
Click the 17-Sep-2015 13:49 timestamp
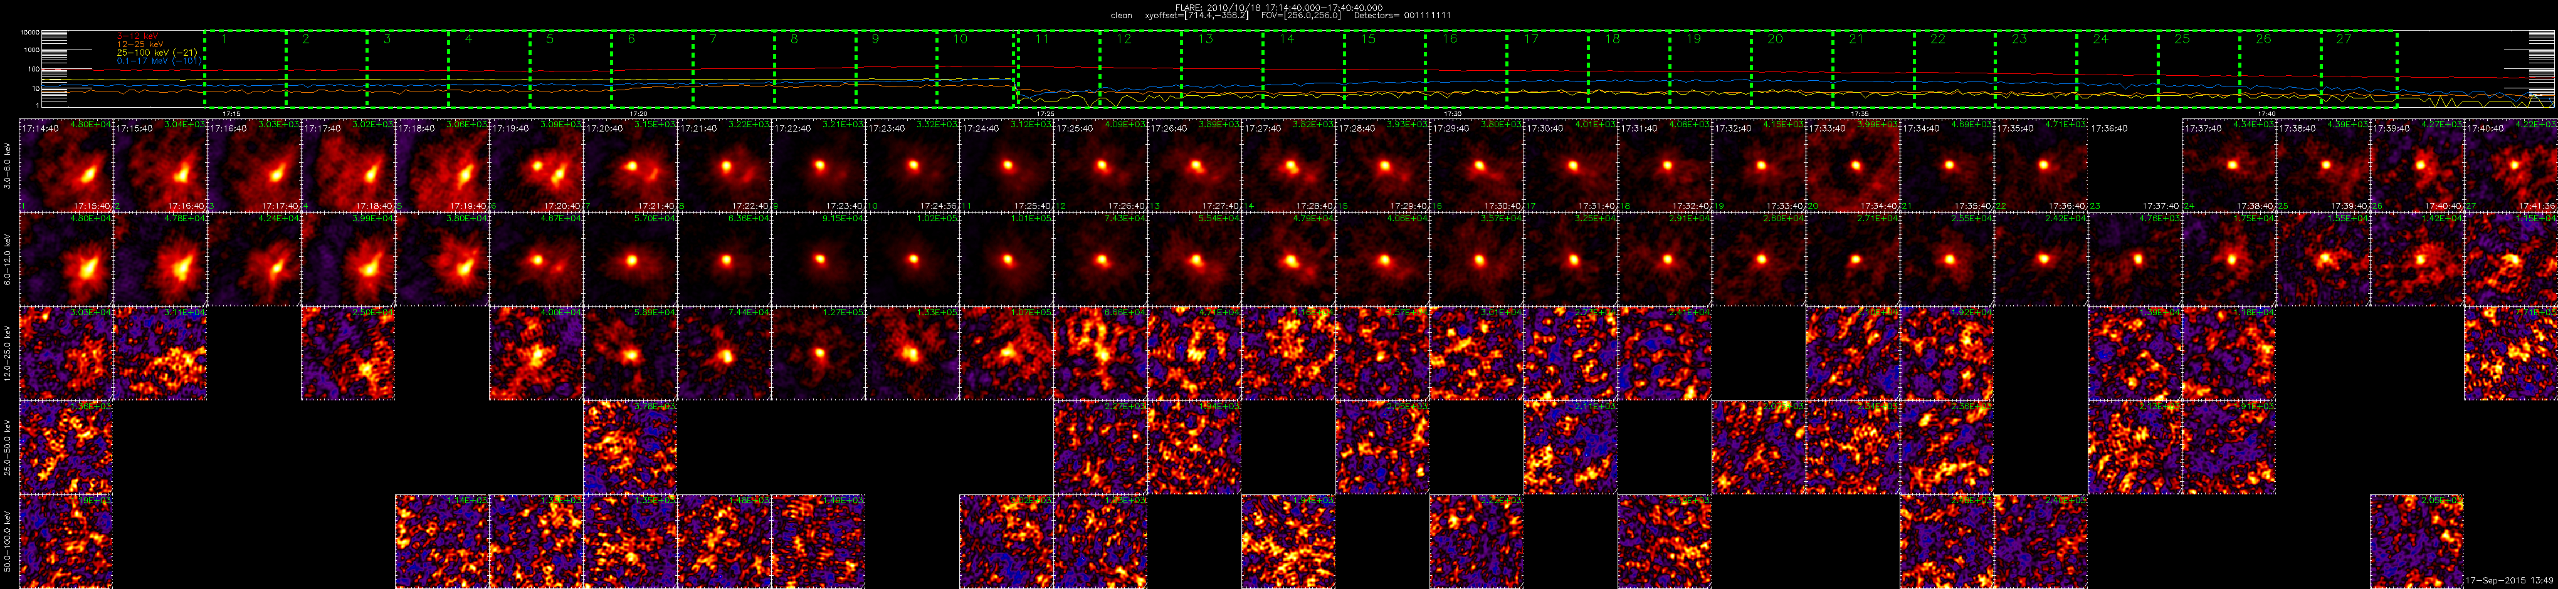pyautogui.click(x=2509, y=580)
